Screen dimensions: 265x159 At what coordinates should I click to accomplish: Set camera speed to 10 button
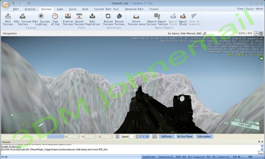coord(147,137)
